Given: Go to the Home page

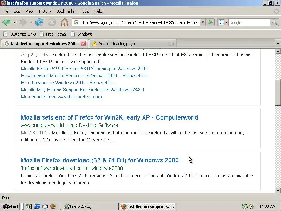Looking at the screenshot, I should [x=65, y=23].
